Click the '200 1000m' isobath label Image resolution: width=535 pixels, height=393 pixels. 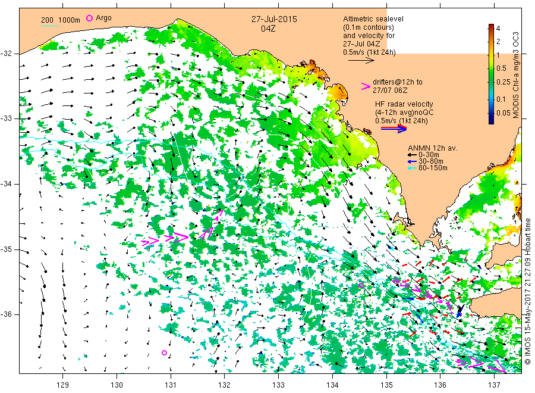tap(61, 20)
